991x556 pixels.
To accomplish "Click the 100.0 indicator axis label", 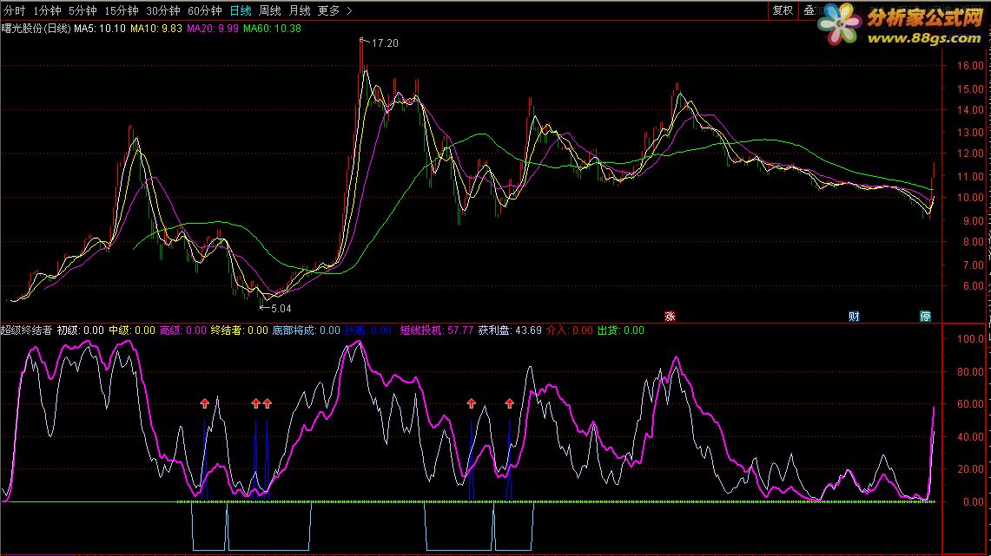I will pos(970,339).
